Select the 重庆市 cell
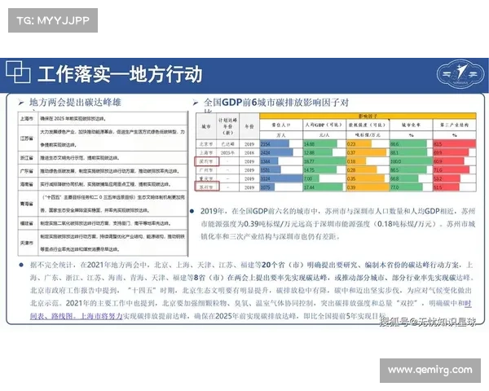The width and height of the screenshot is (489, 391). [206, 178]
